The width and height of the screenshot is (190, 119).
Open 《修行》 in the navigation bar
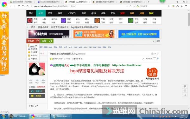pos(72,13)
